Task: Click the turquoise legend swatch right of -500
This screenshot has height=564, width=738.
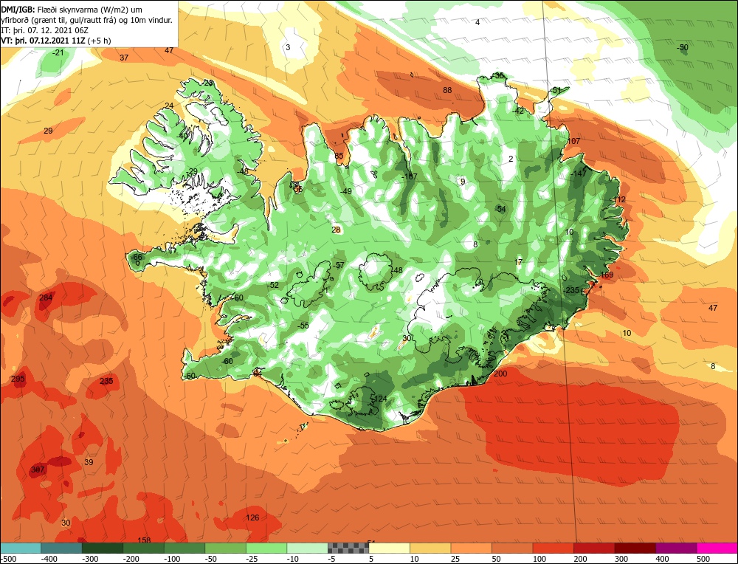Action: click(21, 548)
